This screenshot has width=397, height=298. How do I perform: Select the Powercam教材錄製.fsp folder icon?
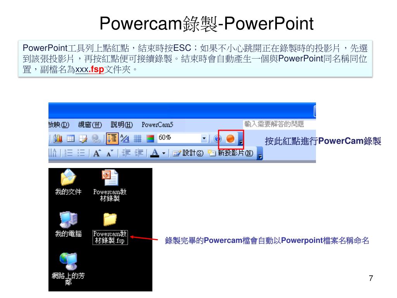pos(110,219)
